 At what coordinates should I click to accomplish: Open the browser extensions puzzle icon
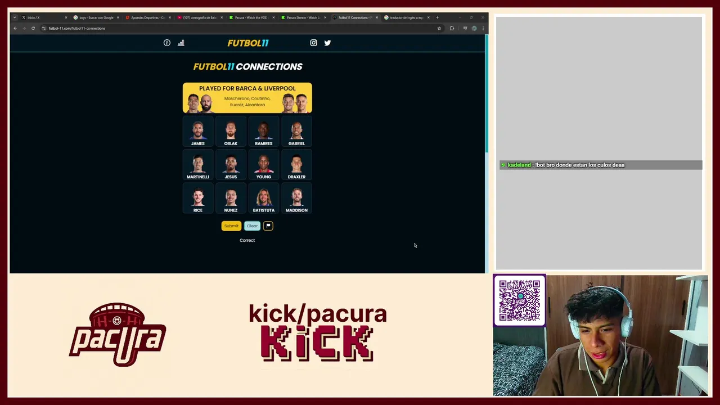(x=452, y=28)
